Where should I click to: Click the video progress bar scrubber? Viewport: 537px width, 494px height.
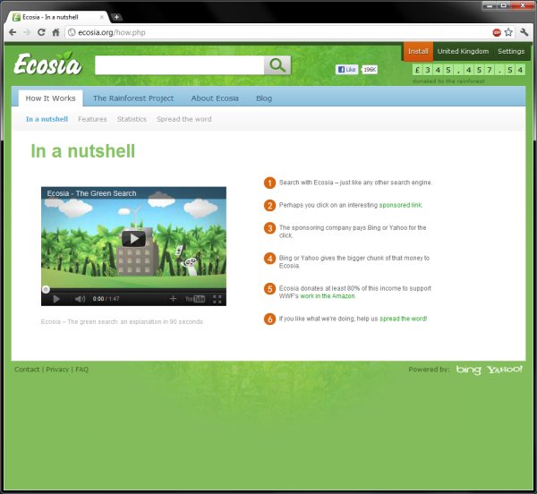tap(46, 290)
